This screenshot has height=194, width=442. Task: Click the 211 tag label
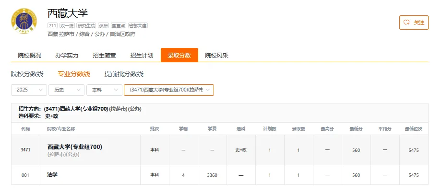click(x=52, y=25)
